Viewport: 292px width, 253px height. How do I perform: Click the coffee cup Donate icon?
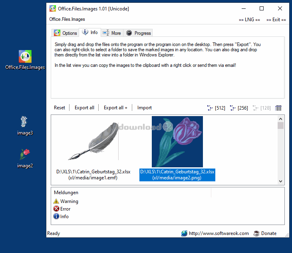click(256, 233)
